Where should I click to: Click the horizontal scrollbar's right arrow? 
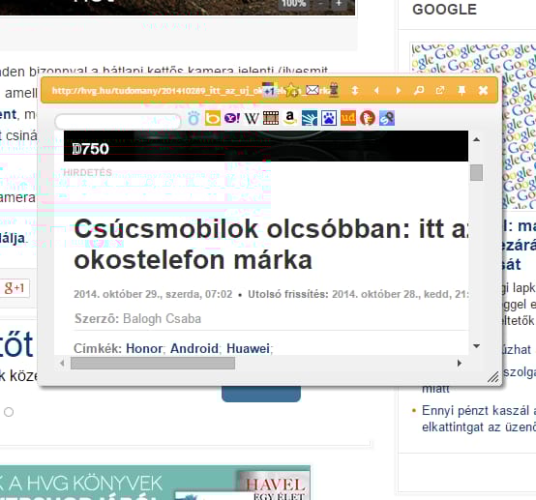460,363
